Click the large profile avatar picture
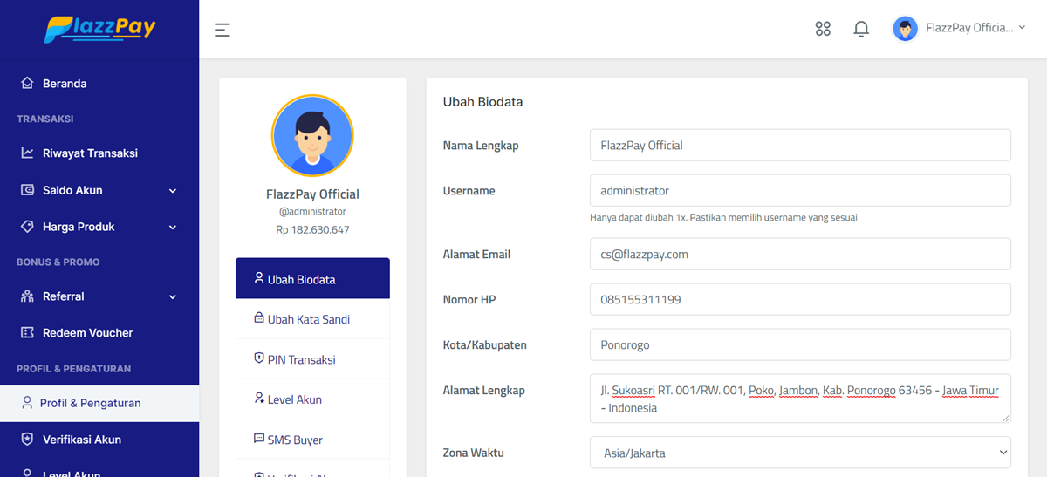 (x=312, y=135)
